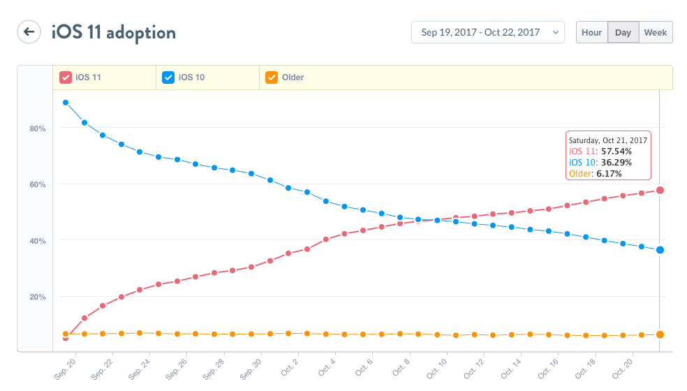Toggle the iOS 11 series checkbox
Image resolution: width=687 pixels, height=391 pixels.
pos(66,78)
